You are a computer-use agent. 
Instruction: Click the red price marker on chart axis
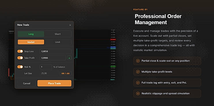pos(113,39)
